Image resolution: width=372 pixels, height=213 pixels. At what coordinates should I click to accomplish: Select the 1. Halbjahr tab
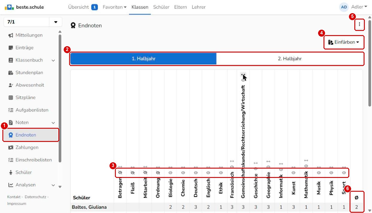[144, 59]
